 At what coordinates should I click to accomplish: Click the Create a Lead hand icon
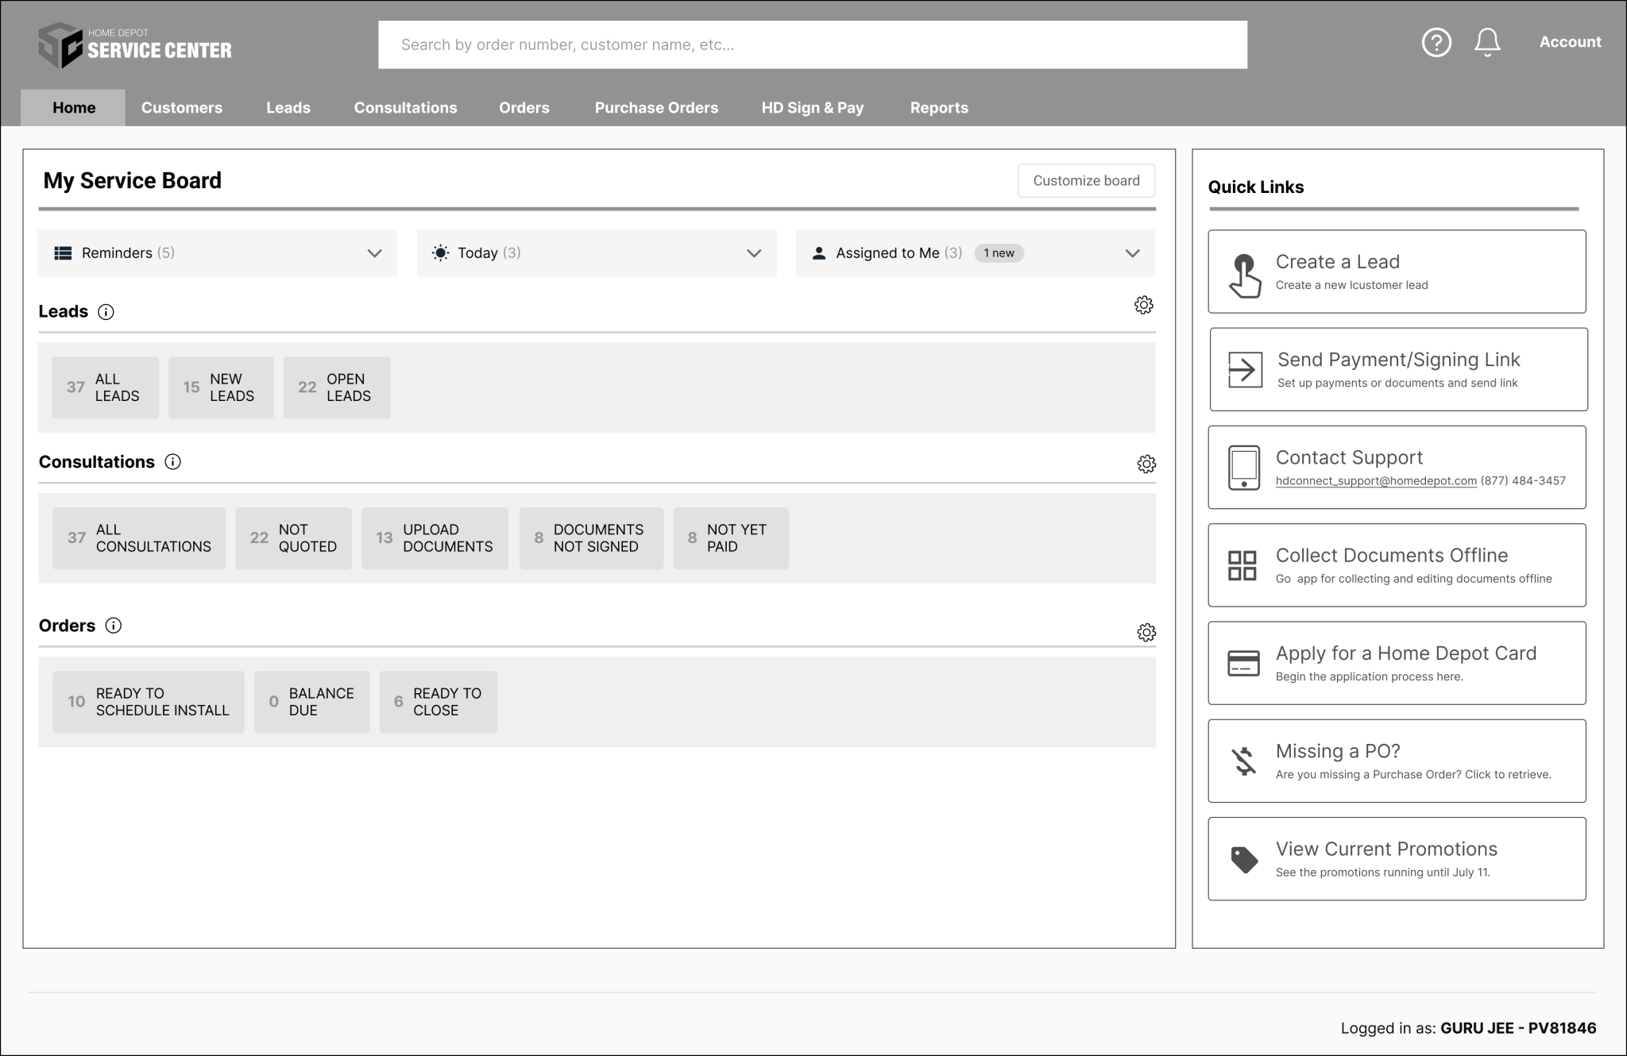[1244, 276]
